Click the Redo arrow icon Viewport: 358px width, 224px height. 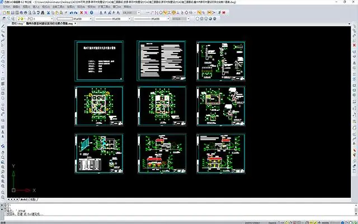77,13
